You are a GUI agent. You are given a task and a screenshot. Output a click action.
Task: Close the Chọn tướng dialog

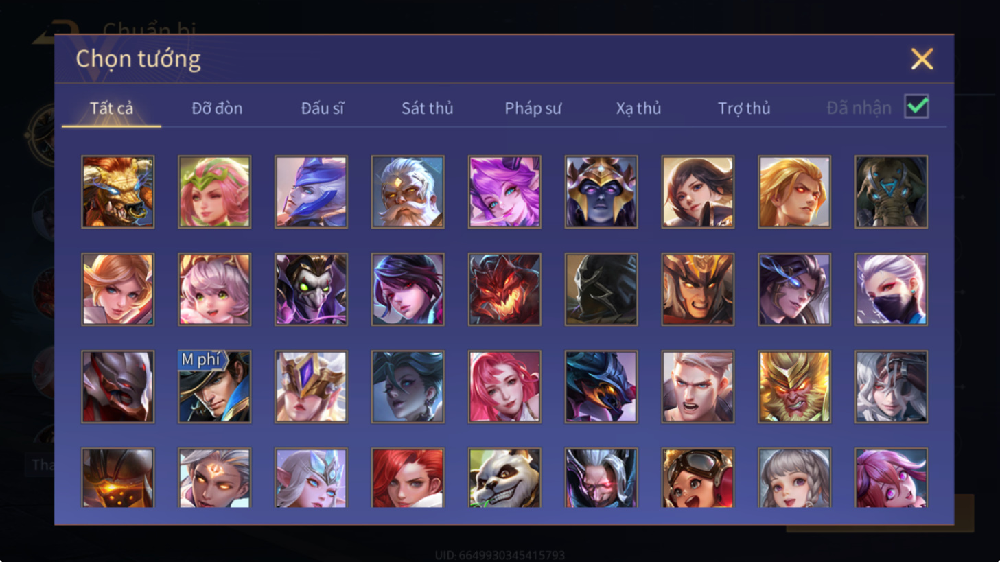pos(922,59)
